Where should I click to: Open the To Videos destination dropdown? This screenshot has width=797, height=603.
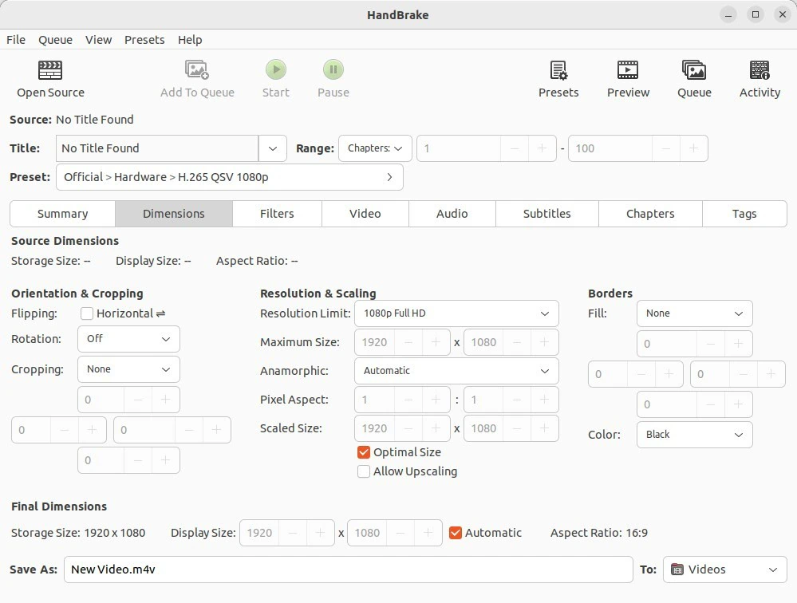(725, 569)
